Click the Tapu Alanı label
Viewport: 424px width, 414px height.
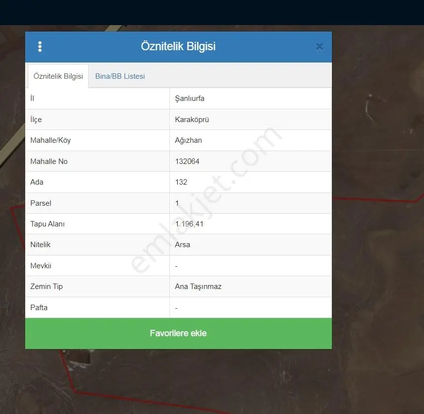48,224
